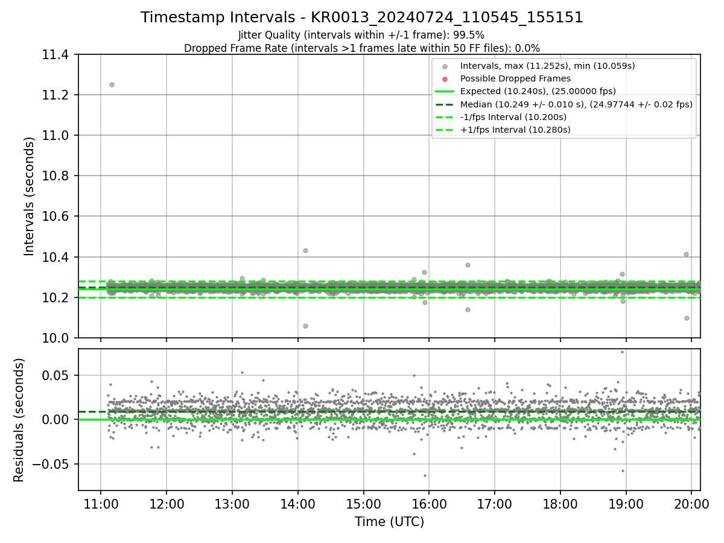Click the gray 'Intervals' legend marker

[445, 66]
